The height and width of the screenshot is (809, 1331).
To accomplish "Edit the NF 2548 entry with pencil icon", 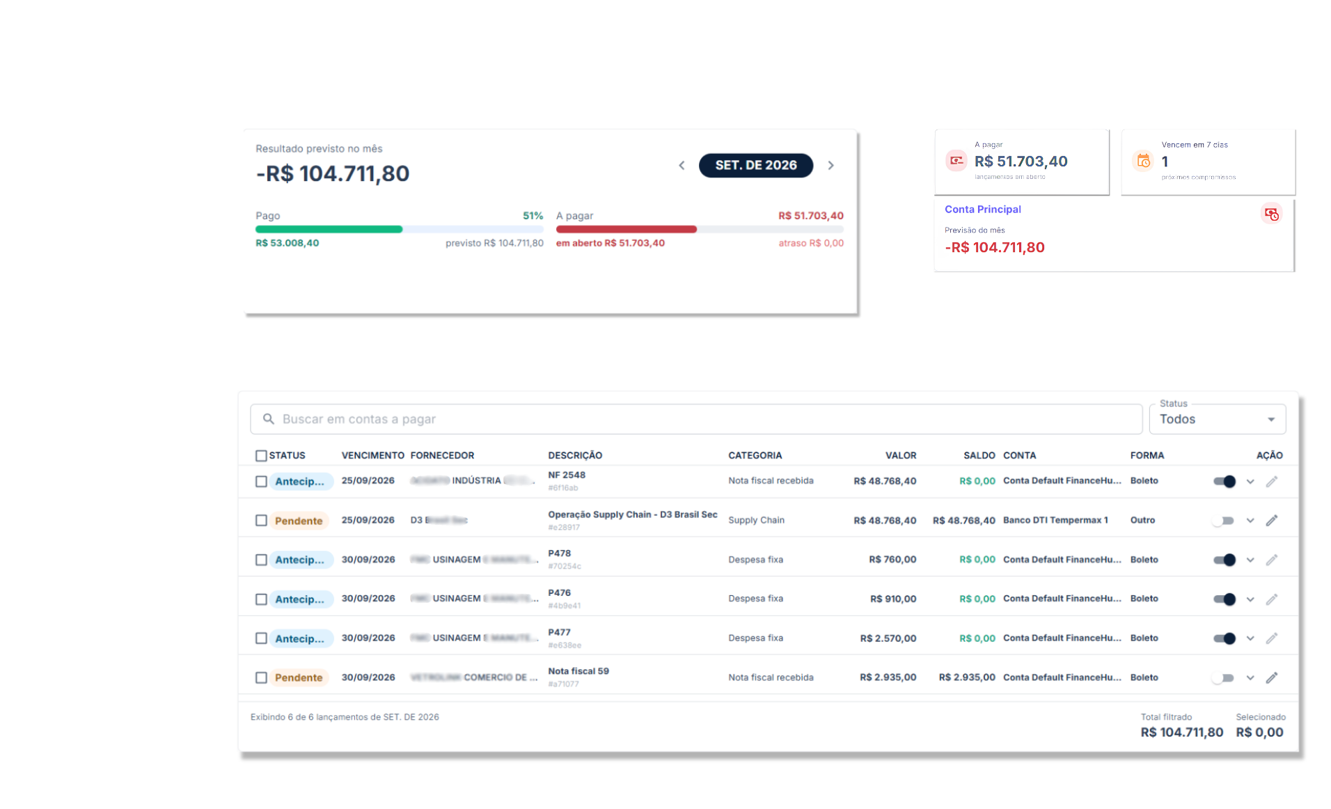I will (x=1271, y=481).
